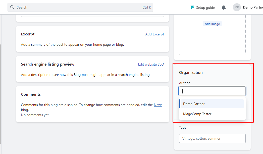
Task: Follow the News blog link
Action: coord(158,105)
